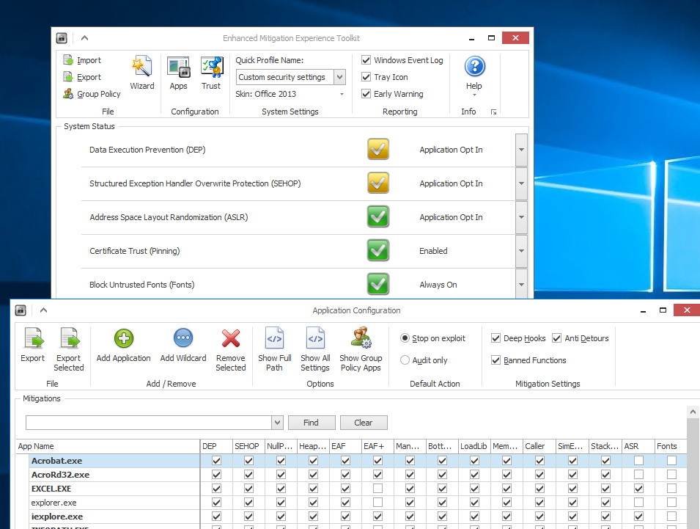This screenshot has width=700, height=529.
Task: Click the Block Untrusted Fonts green status icon
Action: 378,284
